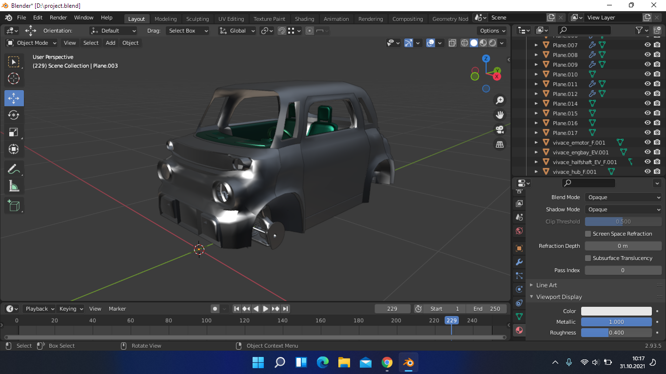This screenshot has width=666, height=374.
Task: Toggle camera view icon in viewport
Action: [500, 130]
